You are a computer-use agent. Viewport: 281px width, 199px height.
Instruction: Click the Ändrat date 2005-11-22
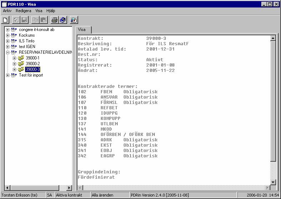(160, 70)
